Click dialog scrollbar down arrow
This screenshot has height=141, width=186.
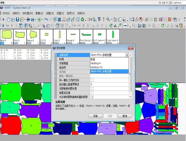(130, 97)
